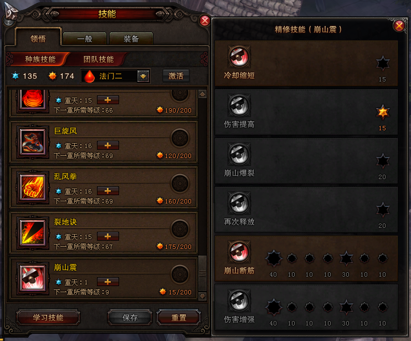Click the 学习技能 button
Image resolution: width=411 pixels, height=341 pixels.
[x=48, y=318]
